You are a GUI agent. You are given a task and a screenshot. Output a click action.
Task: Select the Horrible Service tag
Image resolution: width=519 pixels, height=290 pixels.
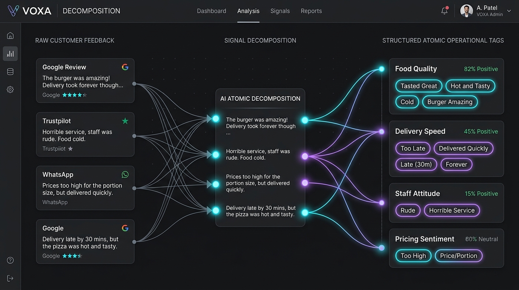click(x=452, y=210)
